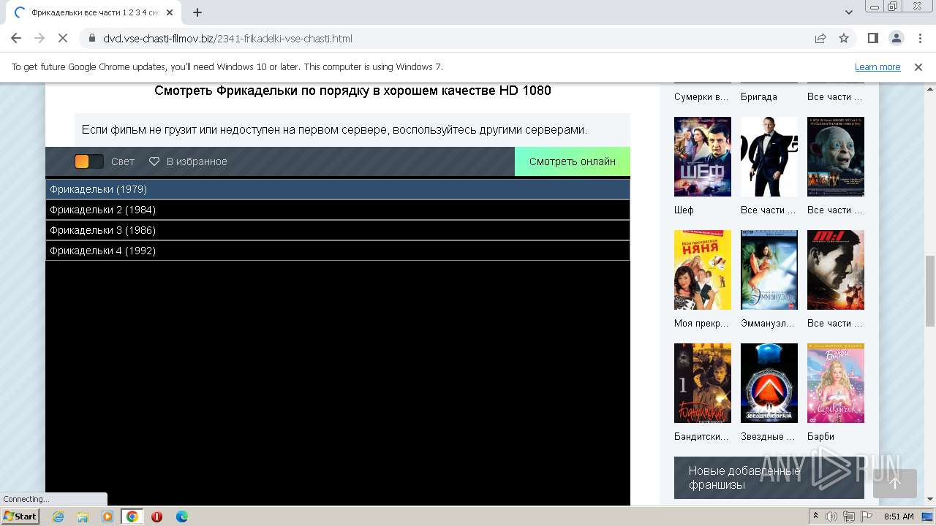936x526 pixels.
Task: Open Новые добавленные франшизы section
Action: (769, 478)
